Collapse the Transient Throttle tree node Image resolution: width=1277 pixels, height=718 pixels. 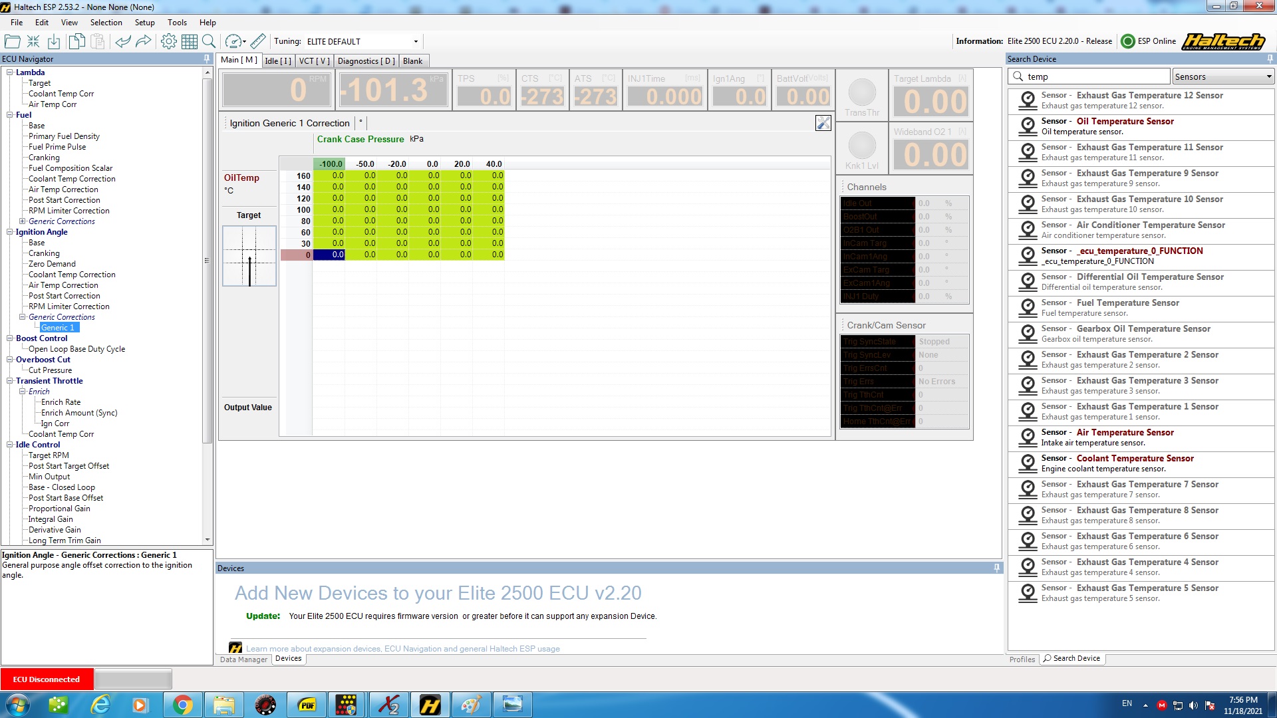click(10, 381)
